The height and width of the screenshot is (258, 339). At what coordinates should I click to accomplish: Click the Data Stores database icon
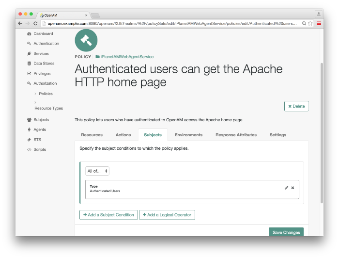tap(29, 64)
